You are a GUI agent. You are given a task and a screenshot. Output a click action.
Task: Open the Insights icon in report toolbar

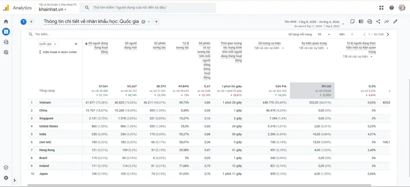click(370, 22)
